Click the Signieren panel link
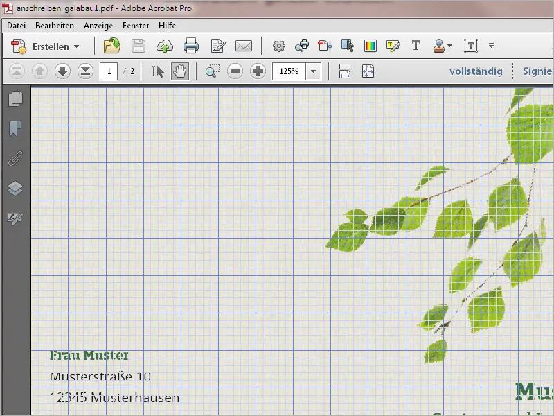This screenshot has width=554, height=416. point(538,71)
